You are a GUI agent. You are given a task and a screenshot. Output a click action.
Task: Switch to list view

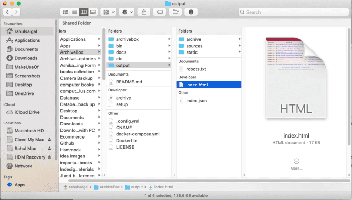(74, 12)
